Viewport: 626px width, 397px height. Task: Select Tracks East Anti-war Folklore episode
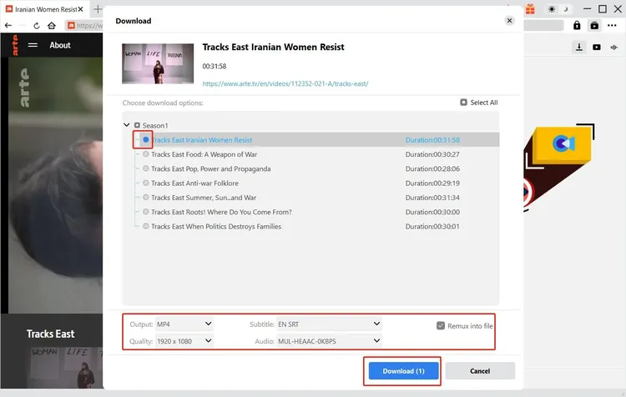coord(146,183)
